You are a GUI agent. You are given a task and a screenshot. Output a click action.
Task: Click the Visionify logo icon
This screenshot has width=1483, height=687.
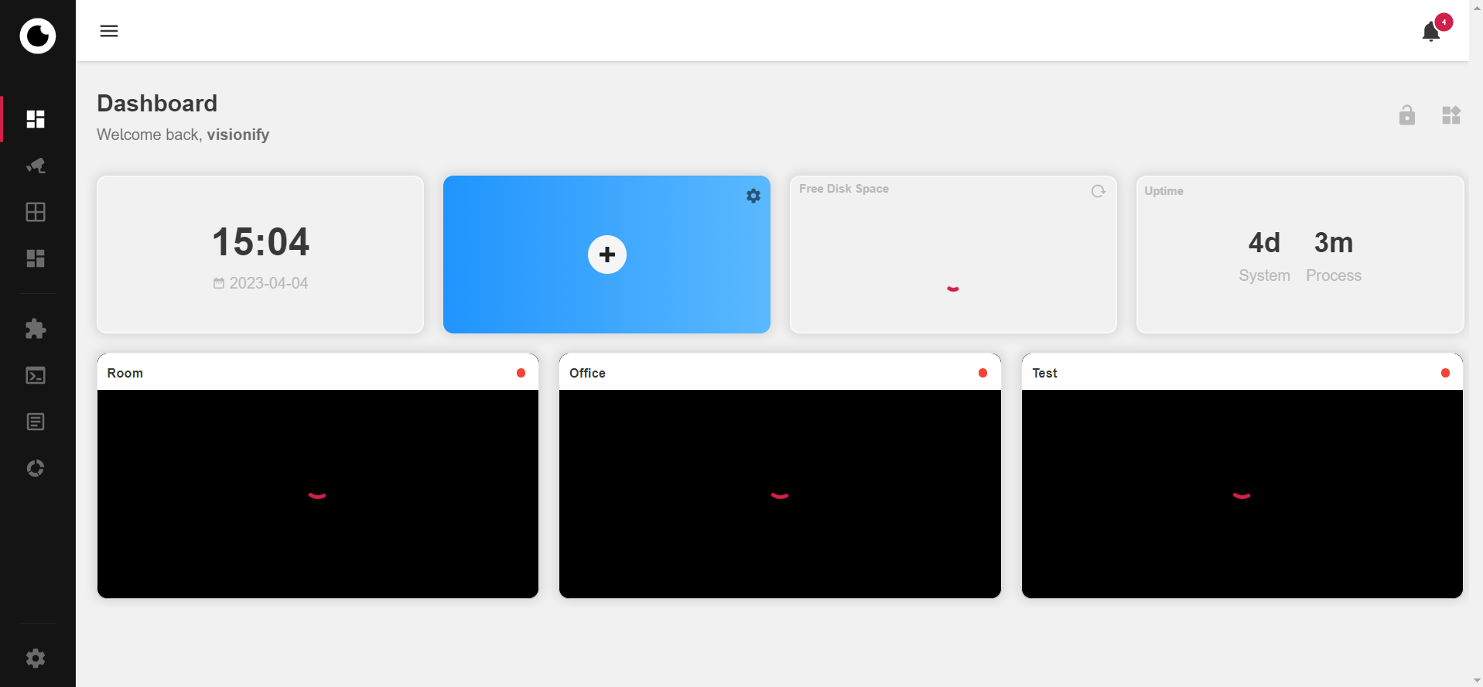(37, 36)
